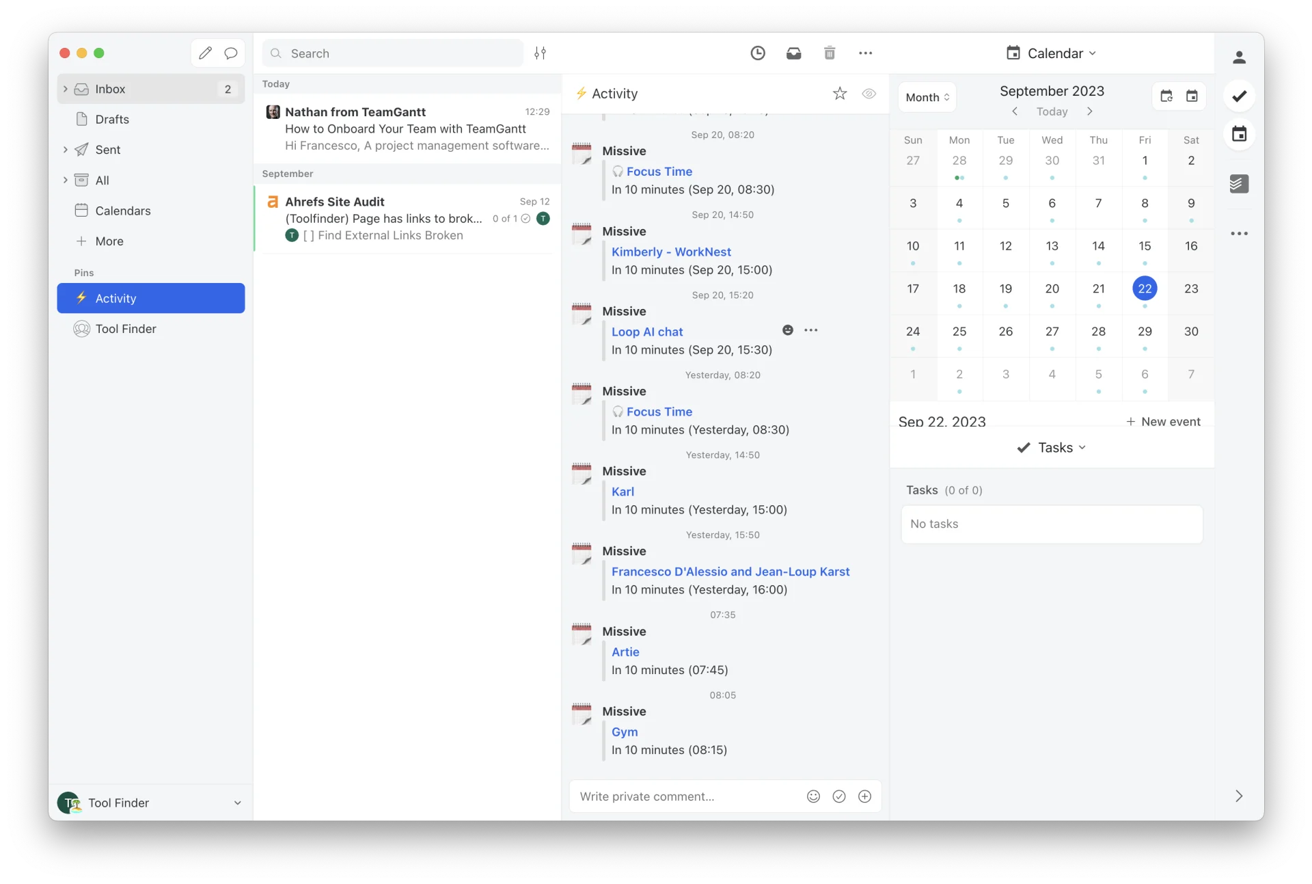Click New event button for Sep 22
The height and width of the screenshot is (884, 1312).
point(1163,421)
